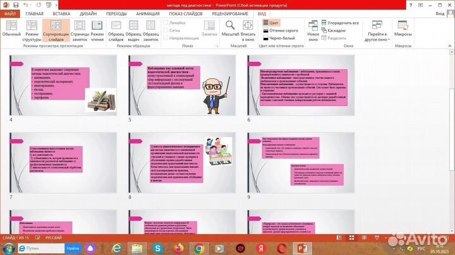
Task: Click the help question mark icon
Action: (411, 5)
